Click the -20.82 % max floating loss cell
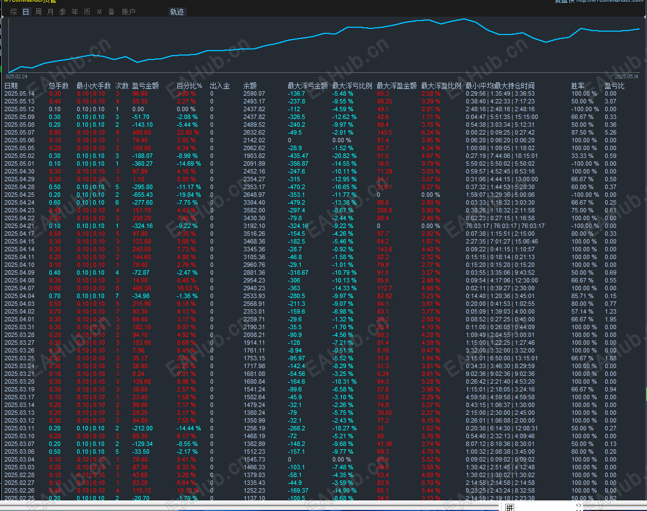 (345, 156)
